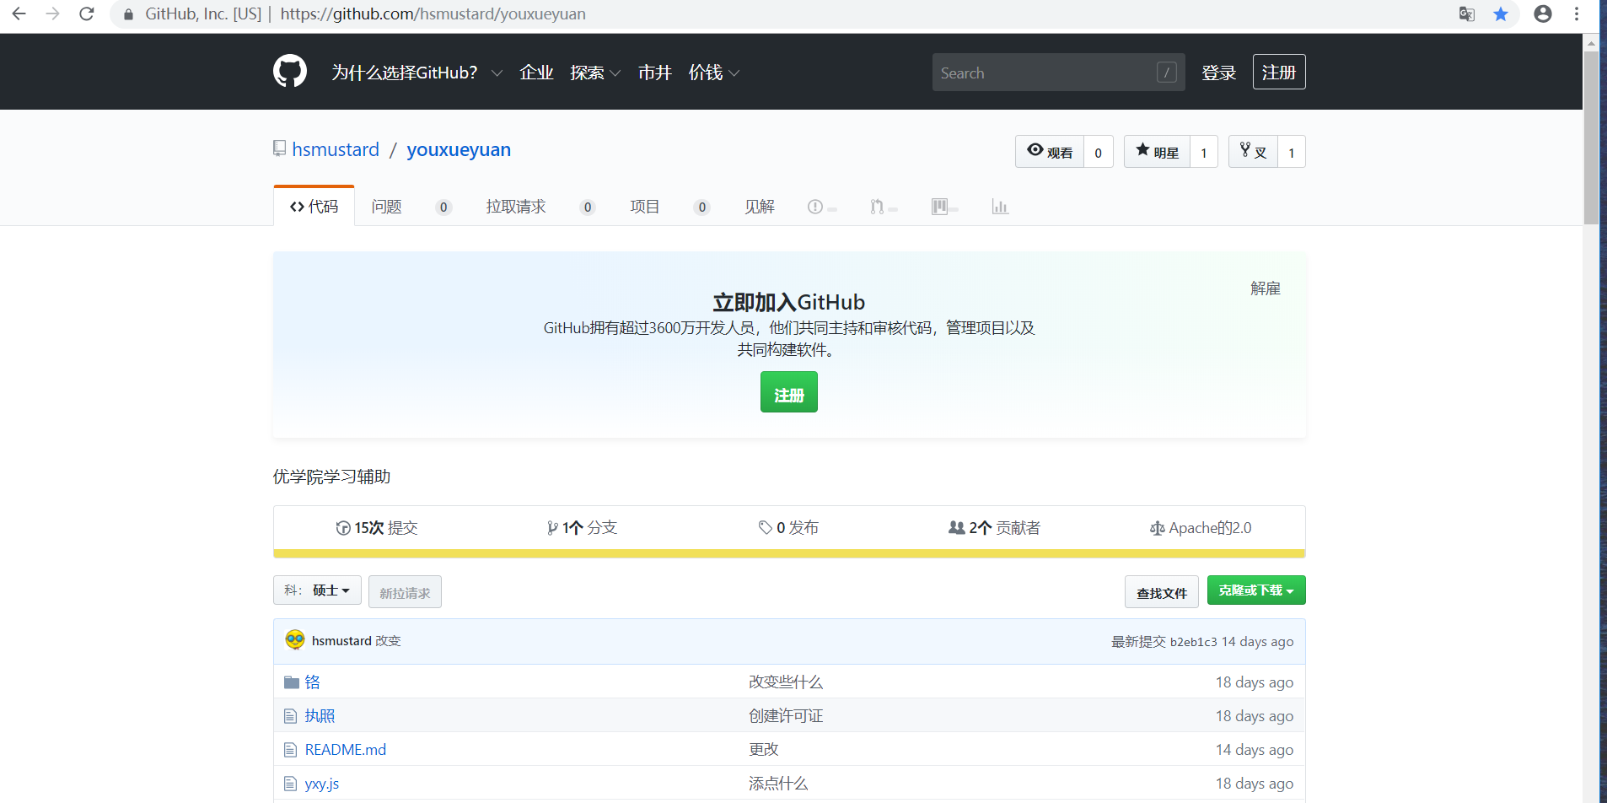Click the file icon beside 执照
The height and width of the screenshot is (803, 1607).
coord(291,716)
